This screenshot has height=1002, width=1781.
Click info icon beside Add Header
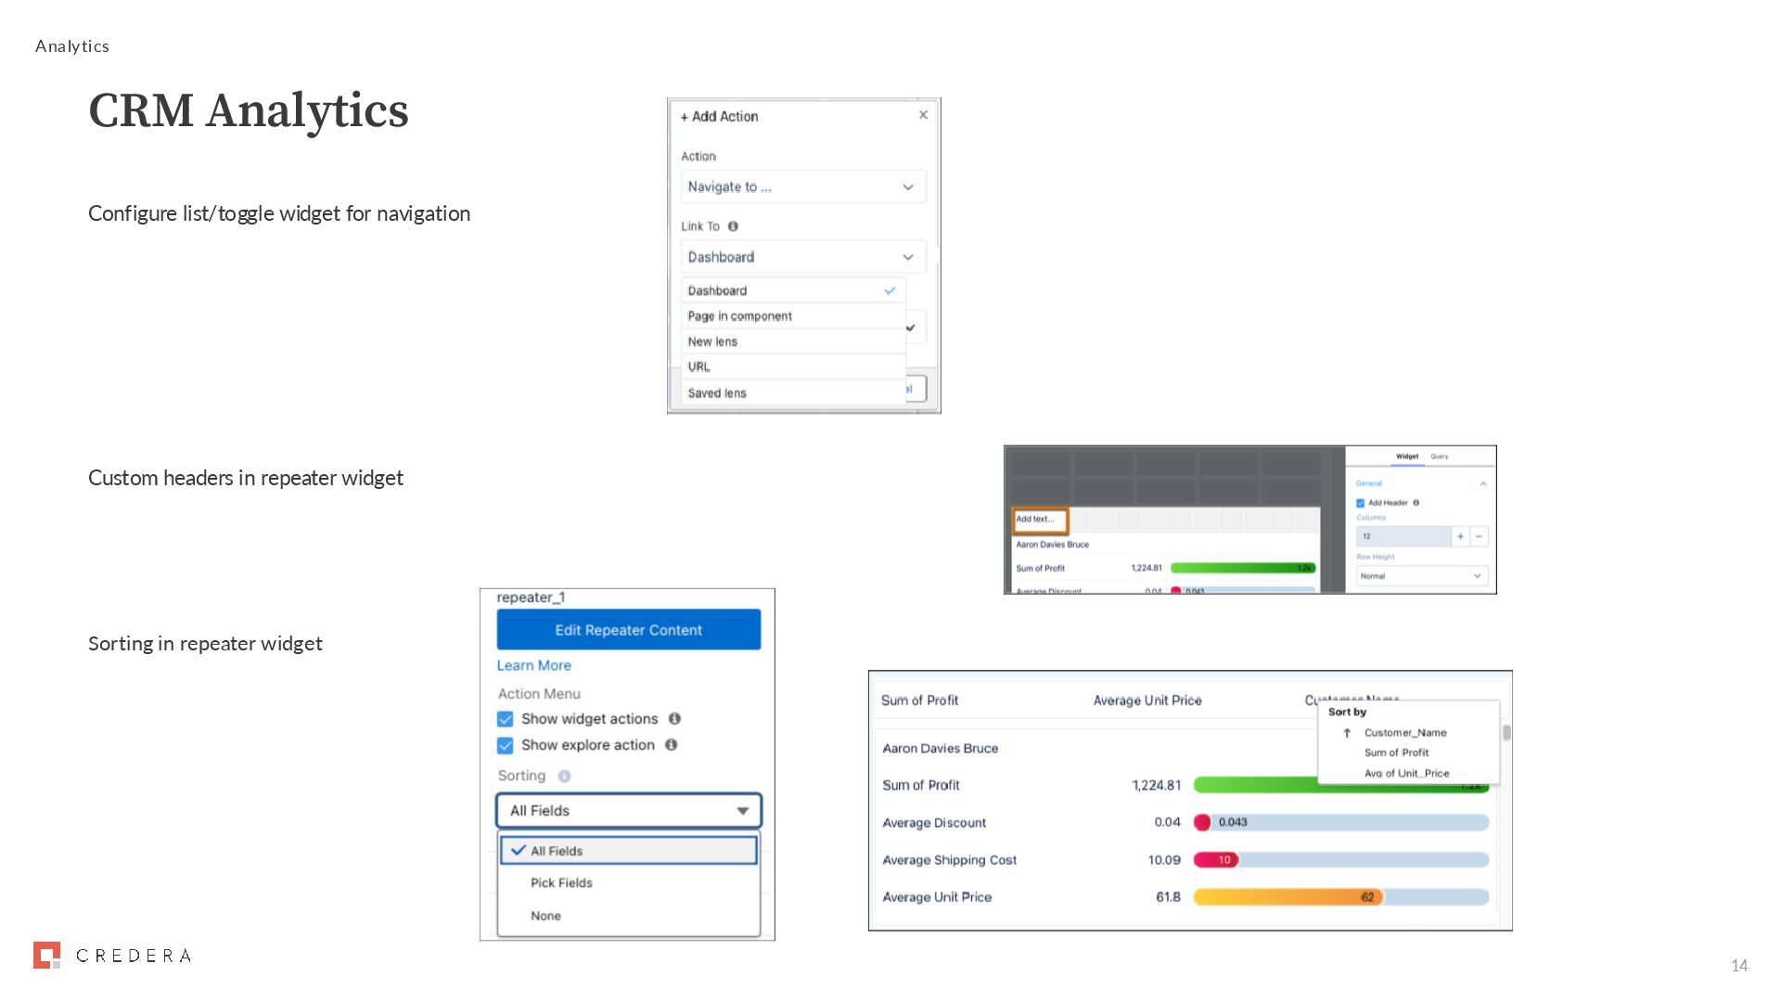pos(1416,503)
